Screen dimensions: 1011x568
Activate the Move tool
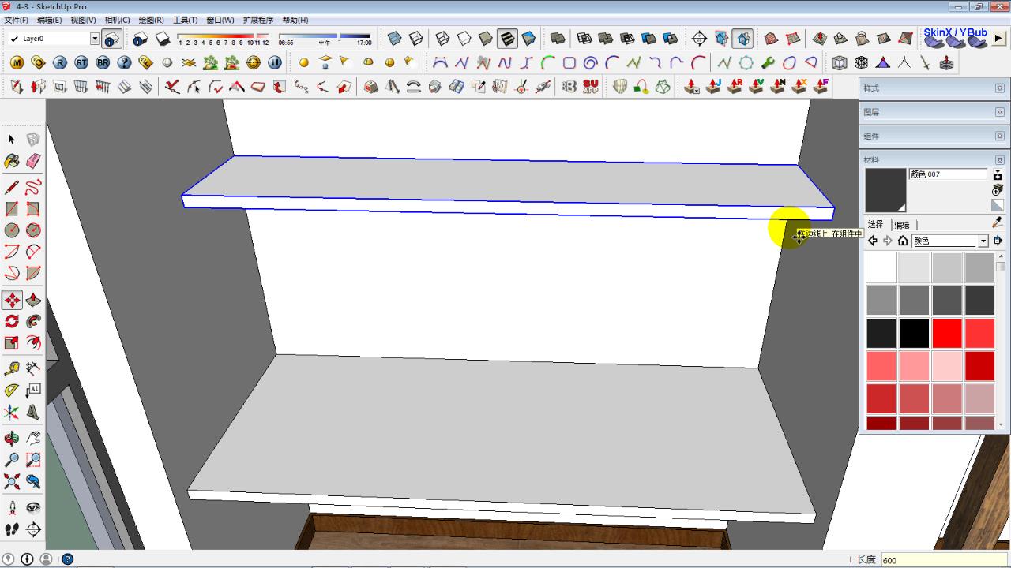pyautogui.click(x=11, y=300)
